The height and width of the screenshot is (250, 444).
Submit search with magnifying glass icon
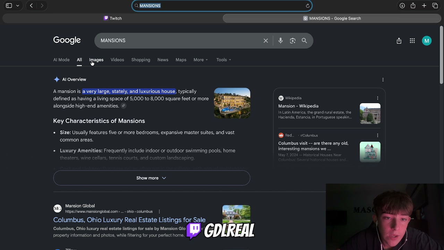304,41
